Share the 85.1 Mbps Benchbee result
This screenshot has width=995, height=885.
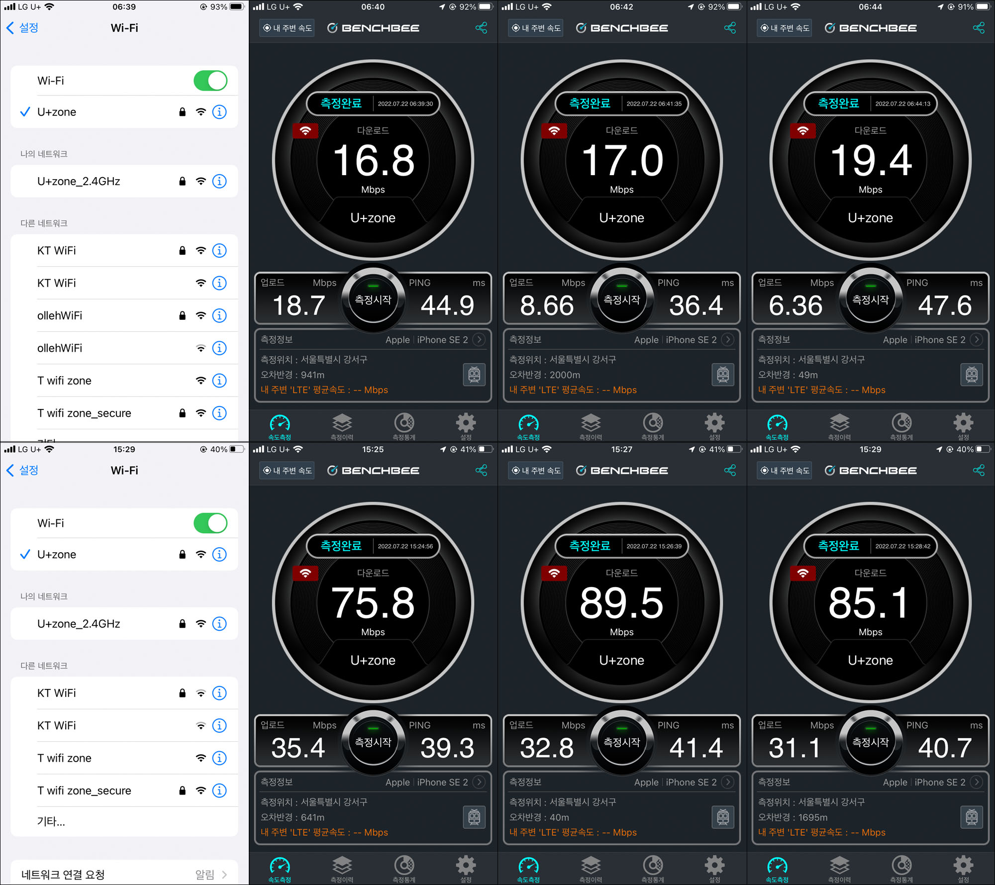pyautogui.click(x=979, y=470)
